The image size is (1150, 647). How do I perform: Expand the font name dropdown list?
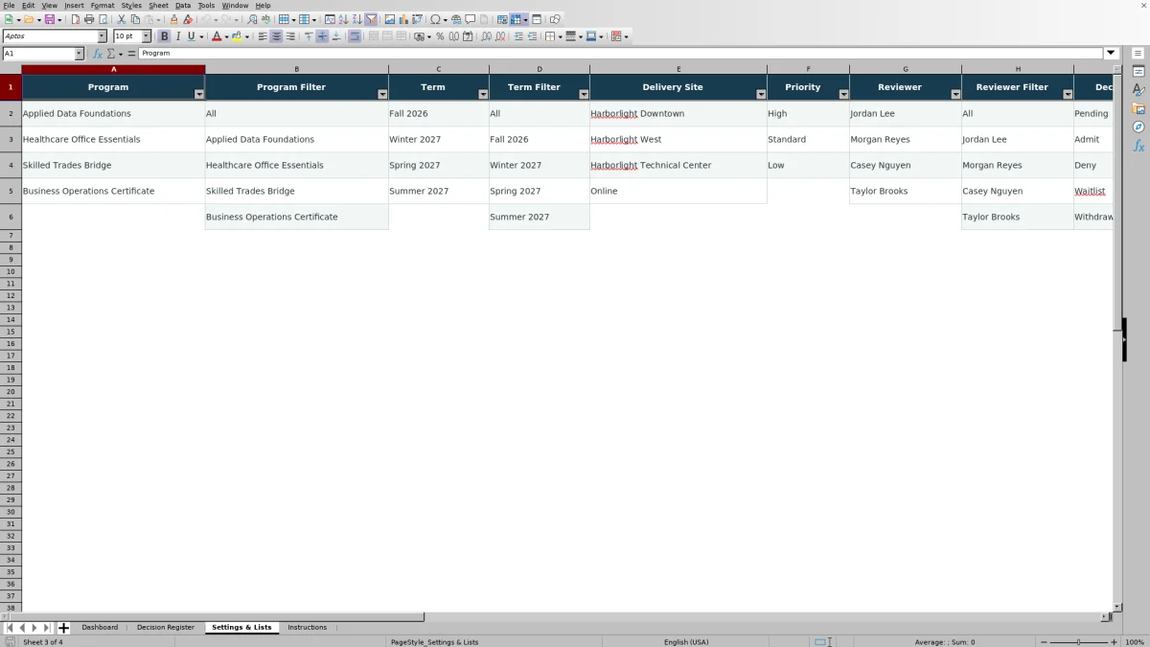tap(103, 36)
